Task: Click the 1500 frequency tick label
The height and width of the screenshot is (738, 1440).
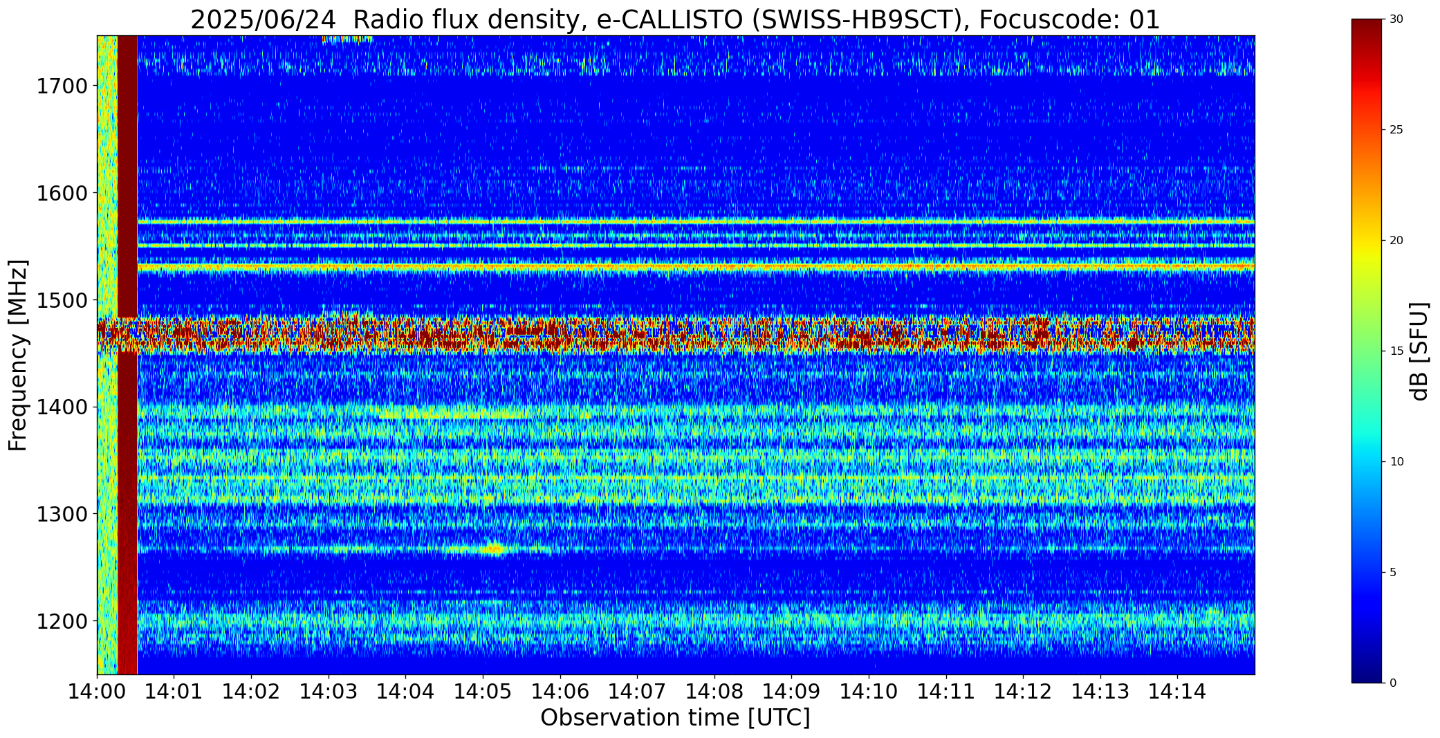Action: [x=62, y=300]
